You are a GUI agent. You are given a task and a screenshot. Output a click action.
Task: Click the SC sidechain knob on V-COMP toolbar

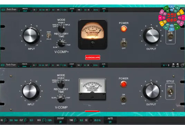(91, 65)
